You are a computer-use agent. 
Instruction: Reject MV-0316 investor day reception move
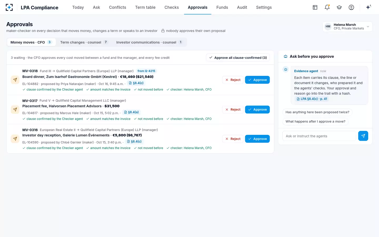233,139
